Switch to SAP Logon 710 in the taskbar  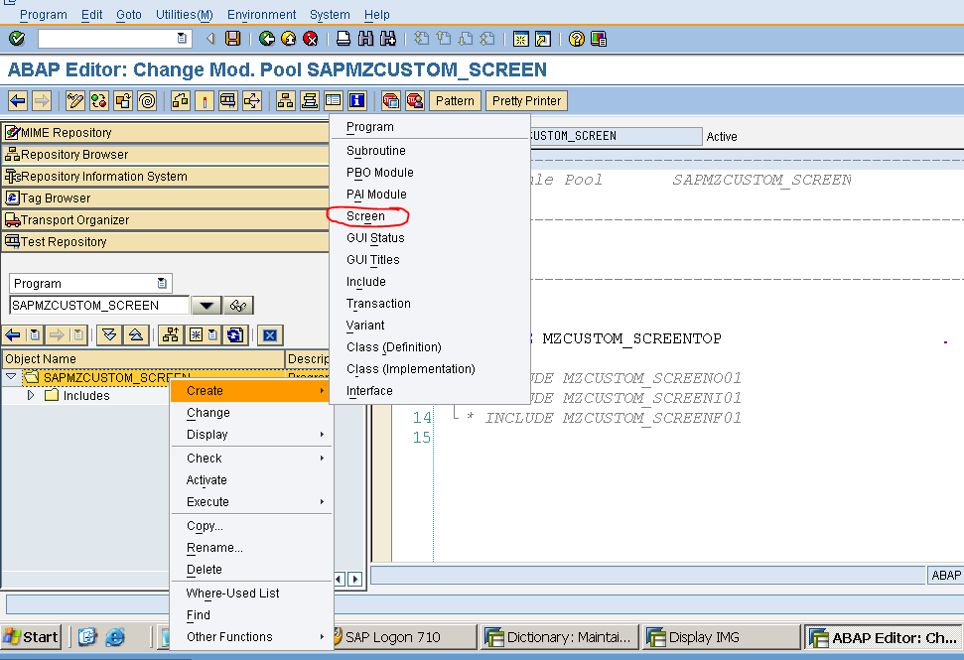tap(404, 636)
